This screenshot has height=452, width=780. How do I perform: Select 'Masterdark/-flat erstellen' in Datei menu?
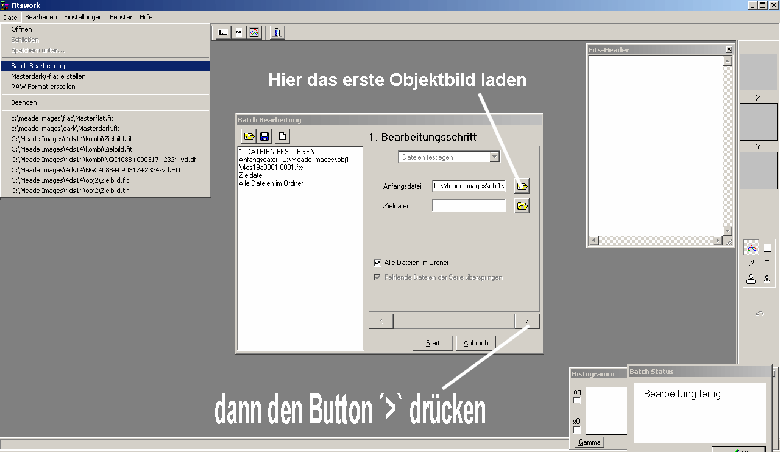click(x=48, y=76)
